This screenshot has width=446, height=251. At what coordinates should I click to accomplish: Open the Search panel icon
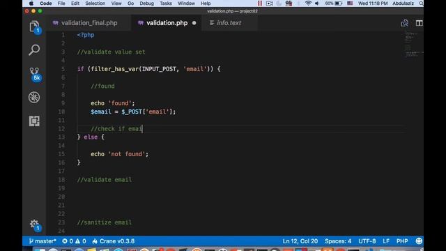34,50
